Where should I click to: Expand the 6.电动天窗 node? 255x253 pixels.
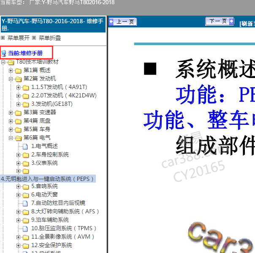tap(19, 195)
